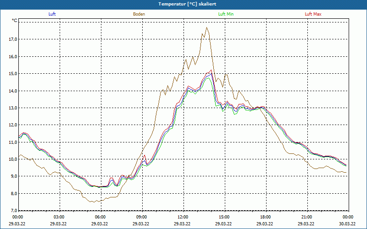Click the '13,0' y-axis value
Image resolution: width=367 pixels, height=229 pixels.
point(13,108)
